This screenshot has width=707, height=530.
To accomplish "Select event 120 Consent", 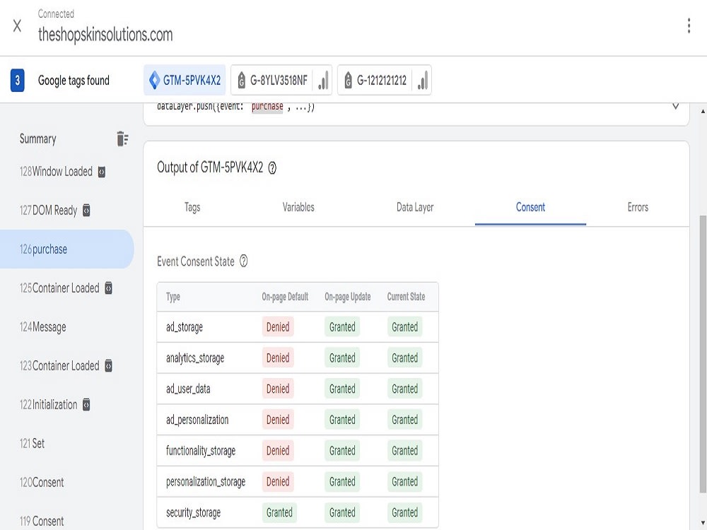I will [42, 482].
